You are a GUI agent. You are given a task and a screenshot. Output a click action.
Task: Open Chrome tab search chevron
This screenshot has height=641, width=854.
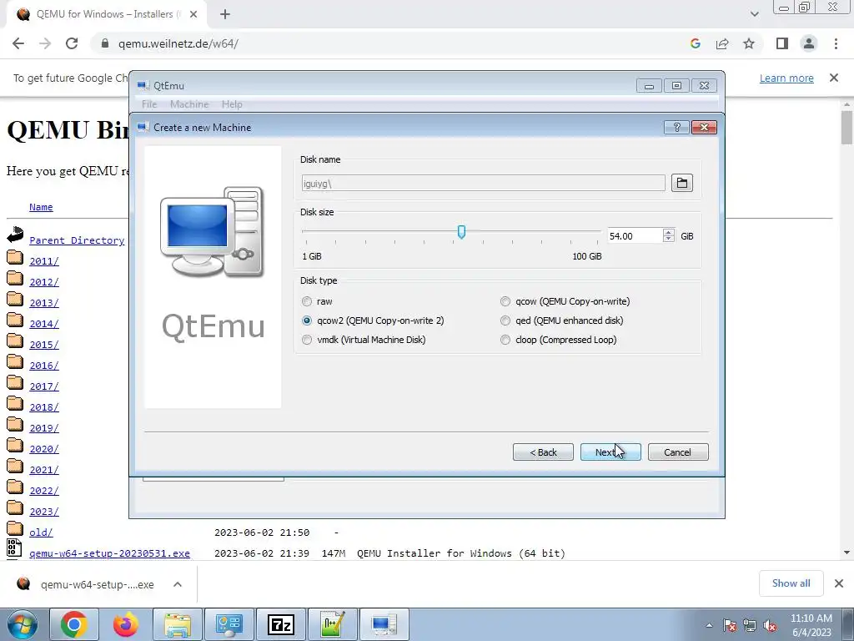coord(754,14)
